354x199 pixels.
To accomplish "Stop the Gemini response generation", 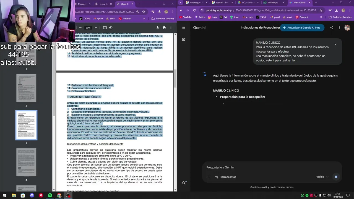I will [336, 177].
